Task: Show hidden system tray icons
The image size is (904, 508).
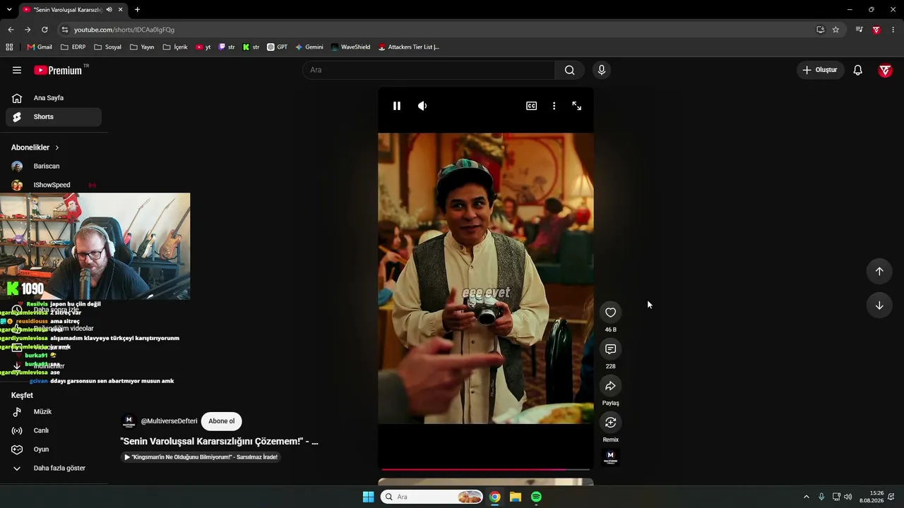Action: pos(806,497)
